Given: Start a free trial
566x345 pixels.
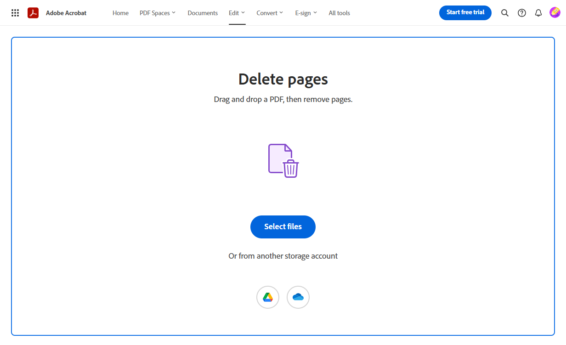Looking at the screenshot, I should [x=465, y=12].
